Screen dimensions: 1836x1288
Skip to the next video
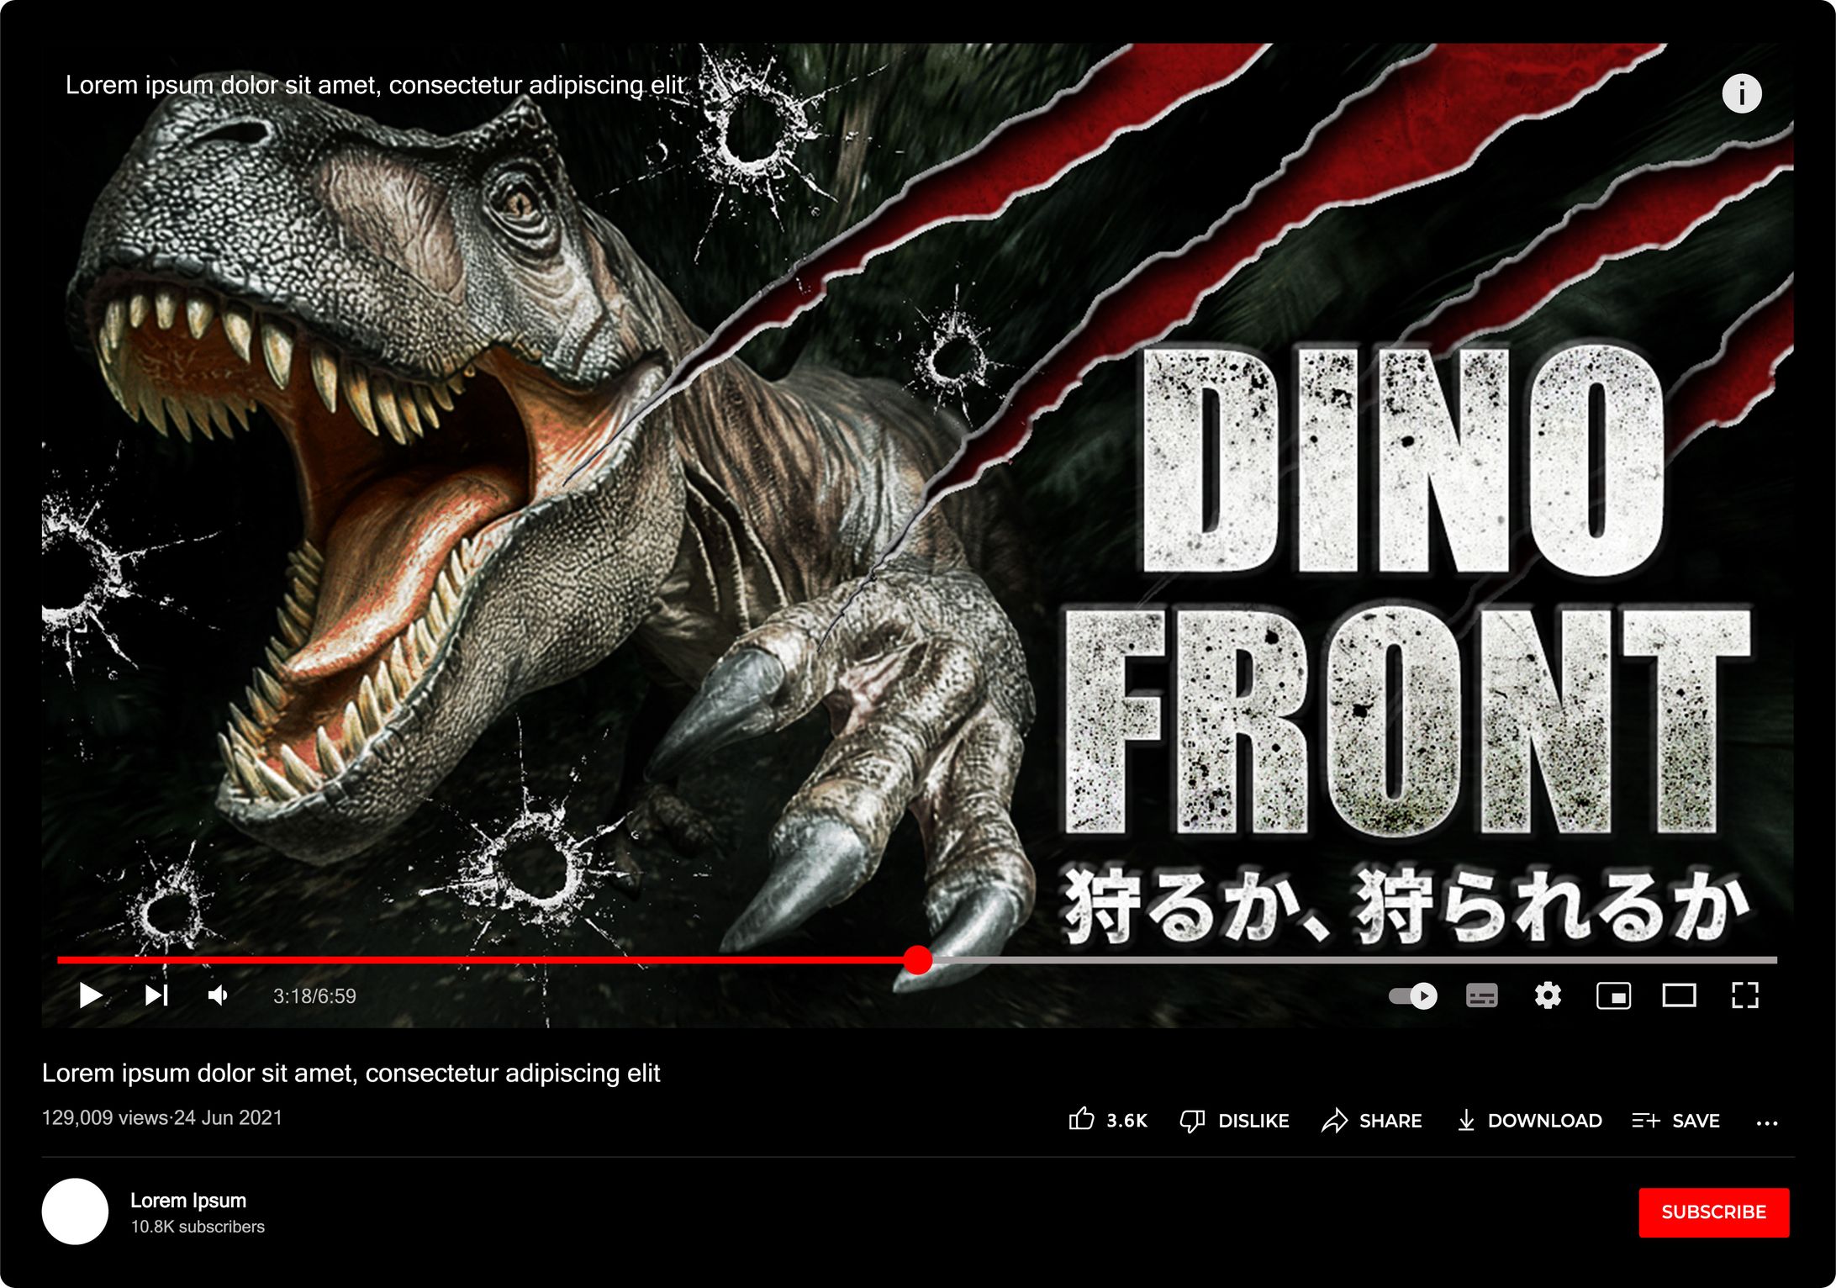156,995
